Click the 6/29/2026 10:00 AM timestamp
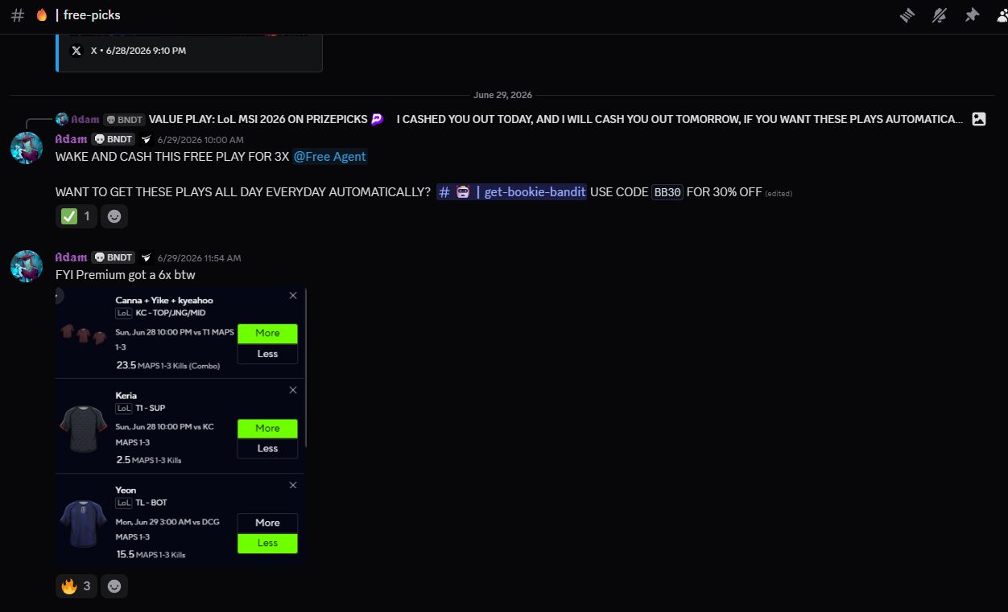Screen dimensions: 1008x612 coord(200,140)
